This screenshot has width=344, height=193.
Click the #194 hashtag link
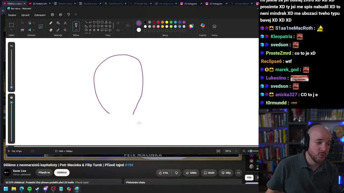pyautogui.click(x=129, y=165)
